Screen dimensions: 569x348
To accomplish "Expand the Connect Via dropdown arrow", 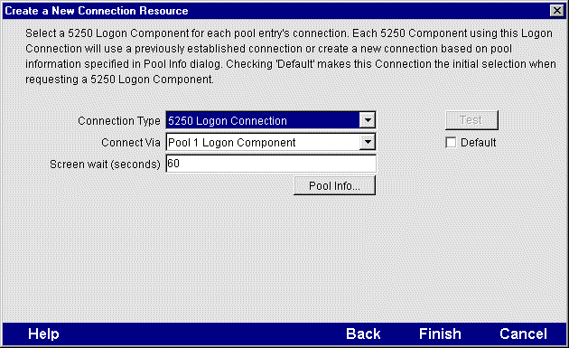I will 368,142.
